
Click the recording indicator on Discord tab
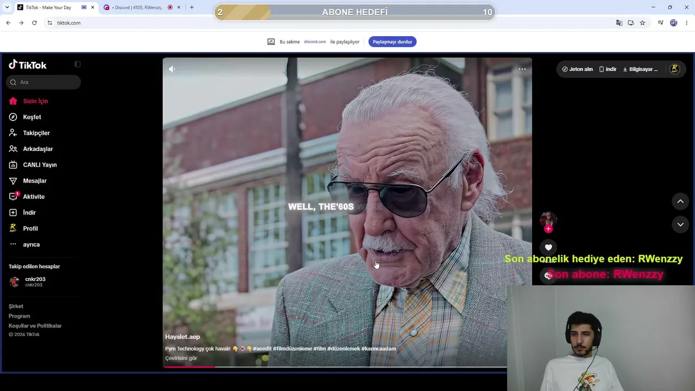pos(170,8)
